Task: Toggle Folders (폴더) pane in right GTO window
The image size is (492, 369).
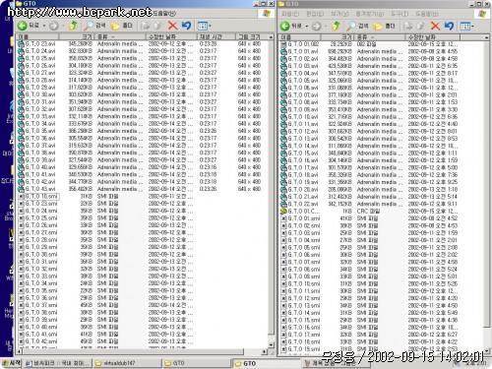Action: click(x=385, y=26)
